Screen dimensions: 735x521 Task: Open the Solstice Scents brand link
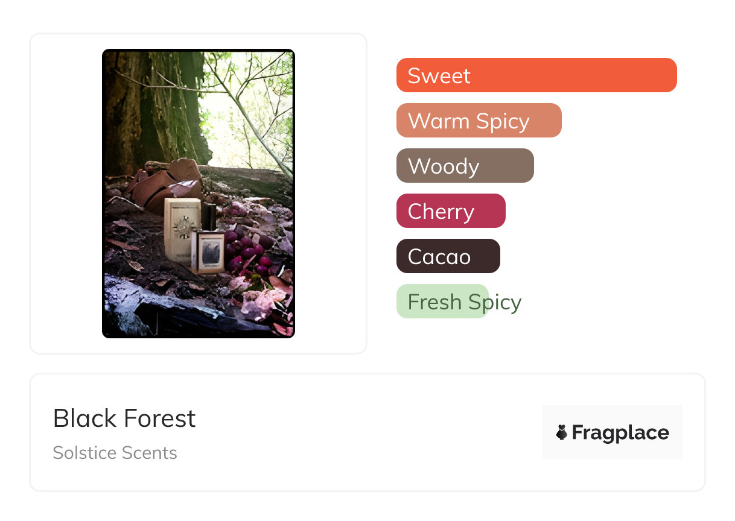[115, 453]
